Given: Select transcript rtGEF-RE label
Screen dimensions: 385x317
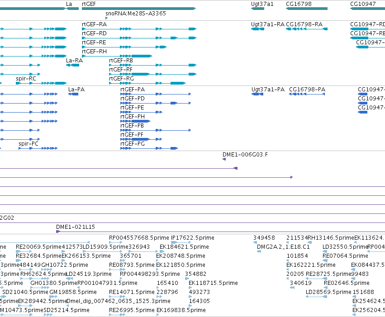Looking at the screenshot, I should click(x=94, y=43).
